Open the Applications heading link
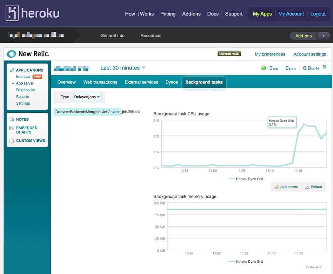This screenshot has width=333, height=274. pyautogui.click(x=30, y=70)
